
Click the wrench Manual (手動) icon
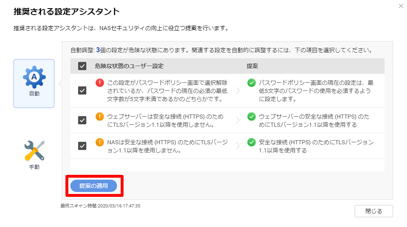pyautogui.click(x=34, y=150)
